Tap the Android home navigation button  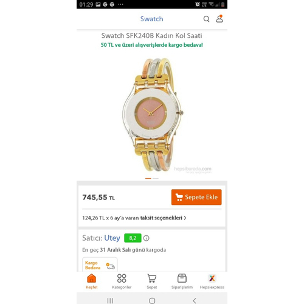click(152, 300)
